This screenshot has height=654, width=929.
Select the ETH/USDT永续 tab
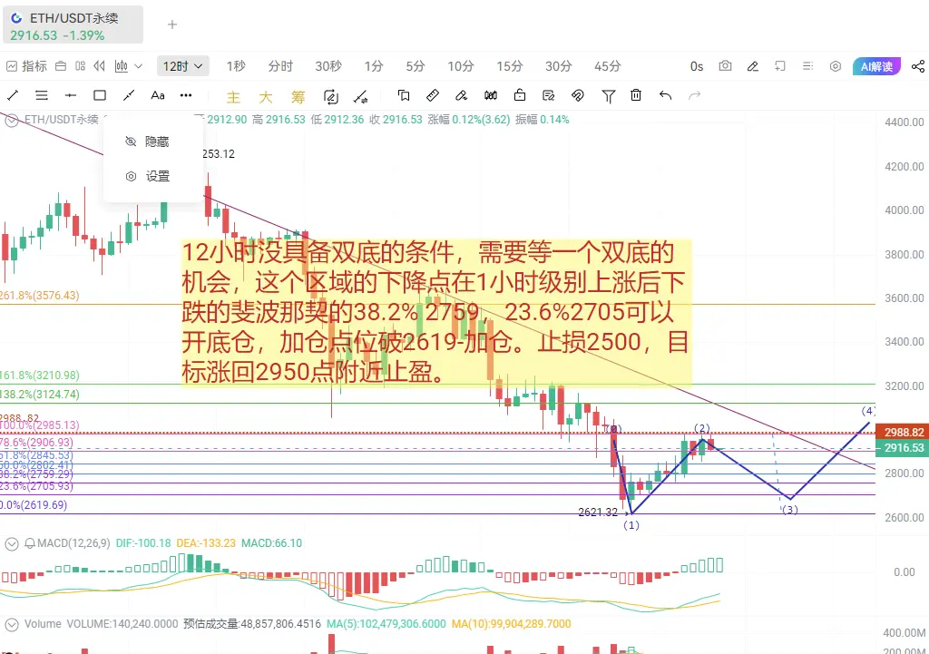pyautogui.click(x=73, y=24)
